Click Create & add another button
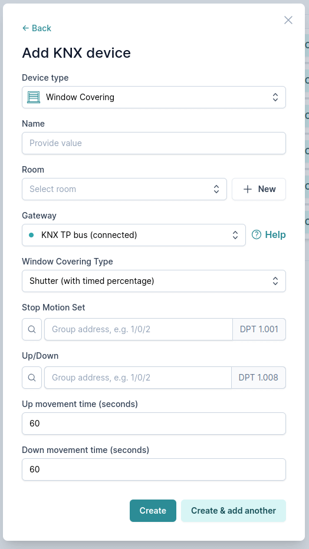Image resolution: width=309 pixels, height=549 pixels. pos(234,511)
